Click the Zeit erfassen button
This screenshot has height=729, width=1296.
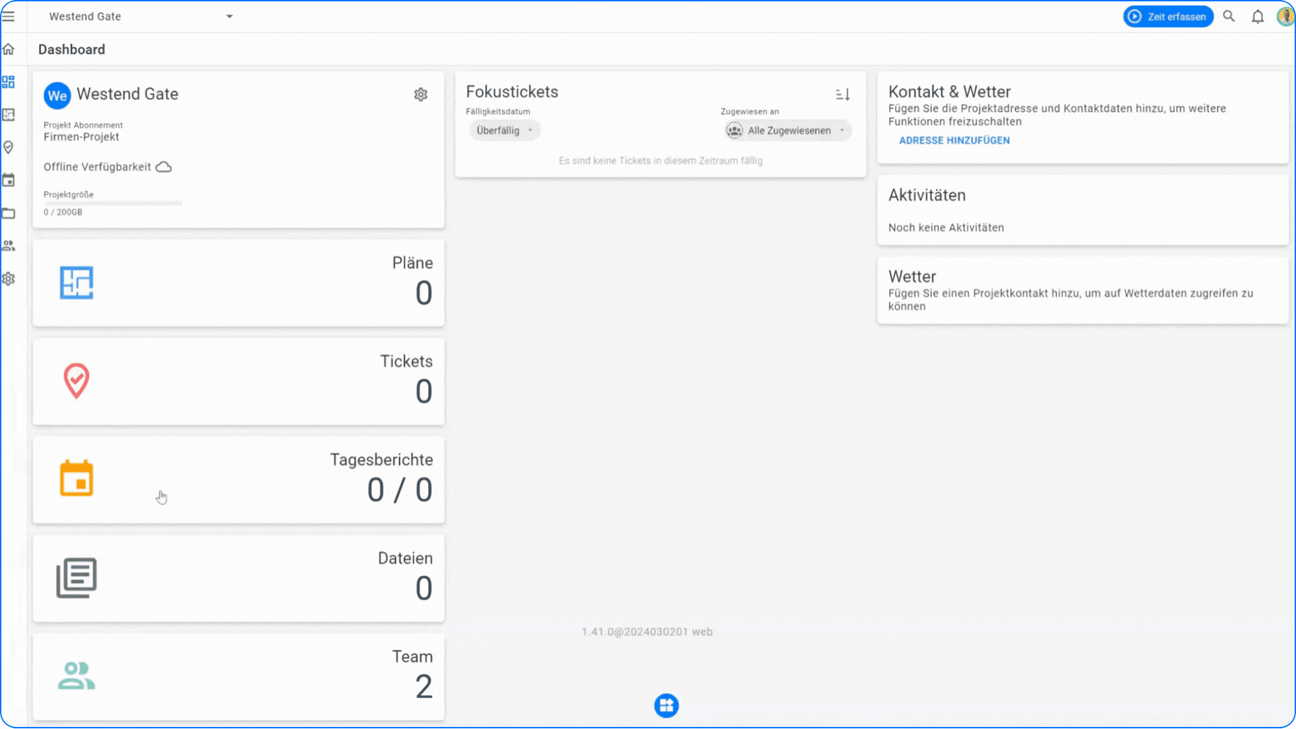point(1168,16)
